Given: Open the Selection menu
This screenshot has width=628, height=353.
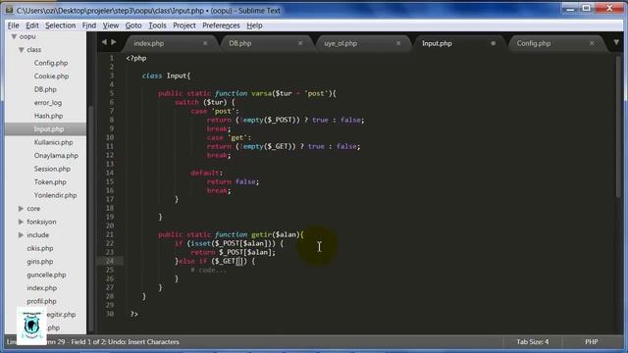Looking at the screenshot, I should [x=60, y=25].
